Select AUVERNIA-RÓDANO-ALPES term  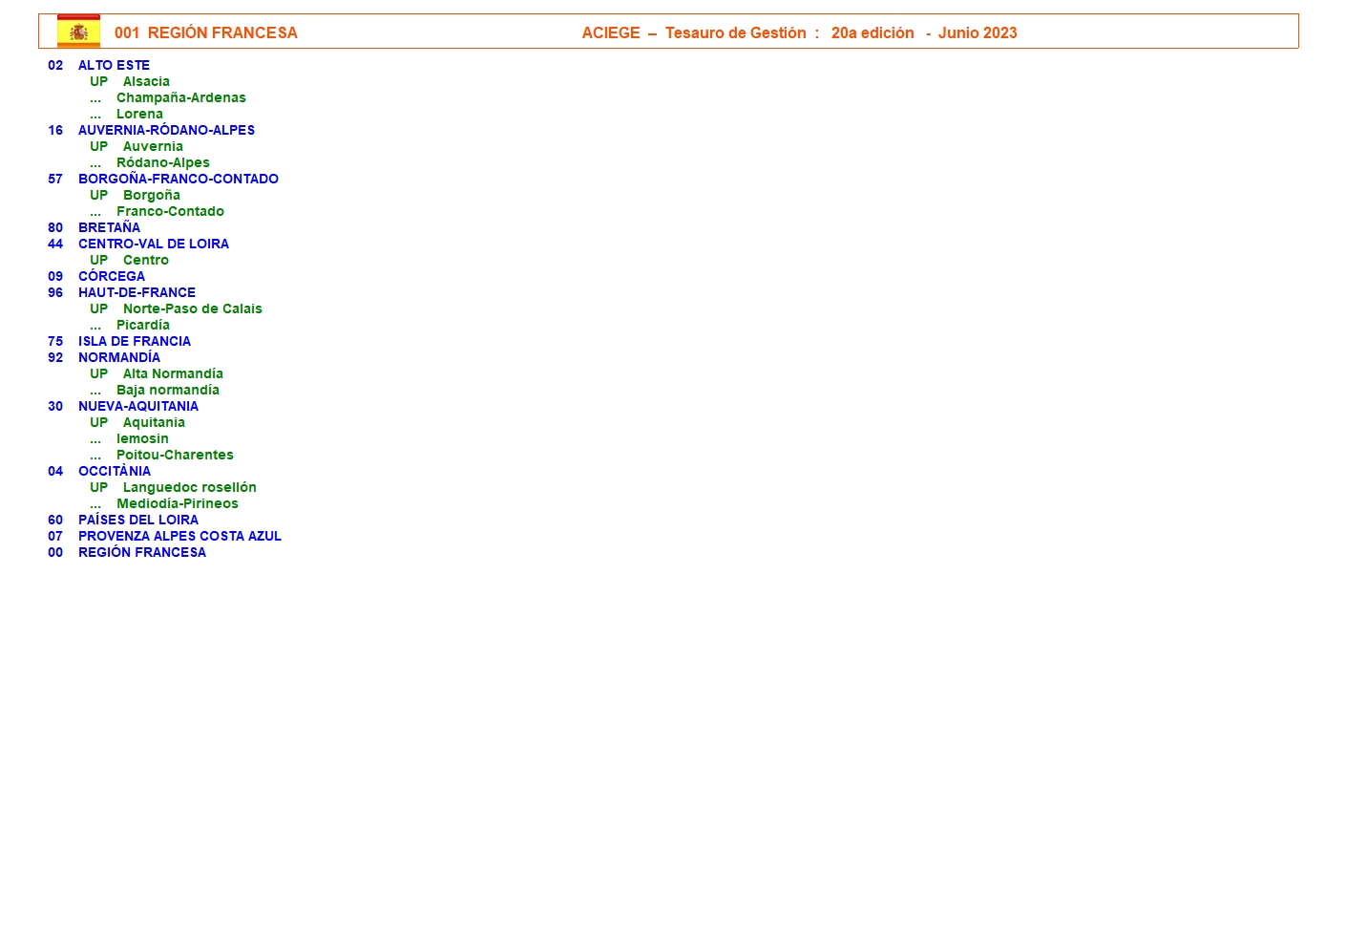[166, 130]
